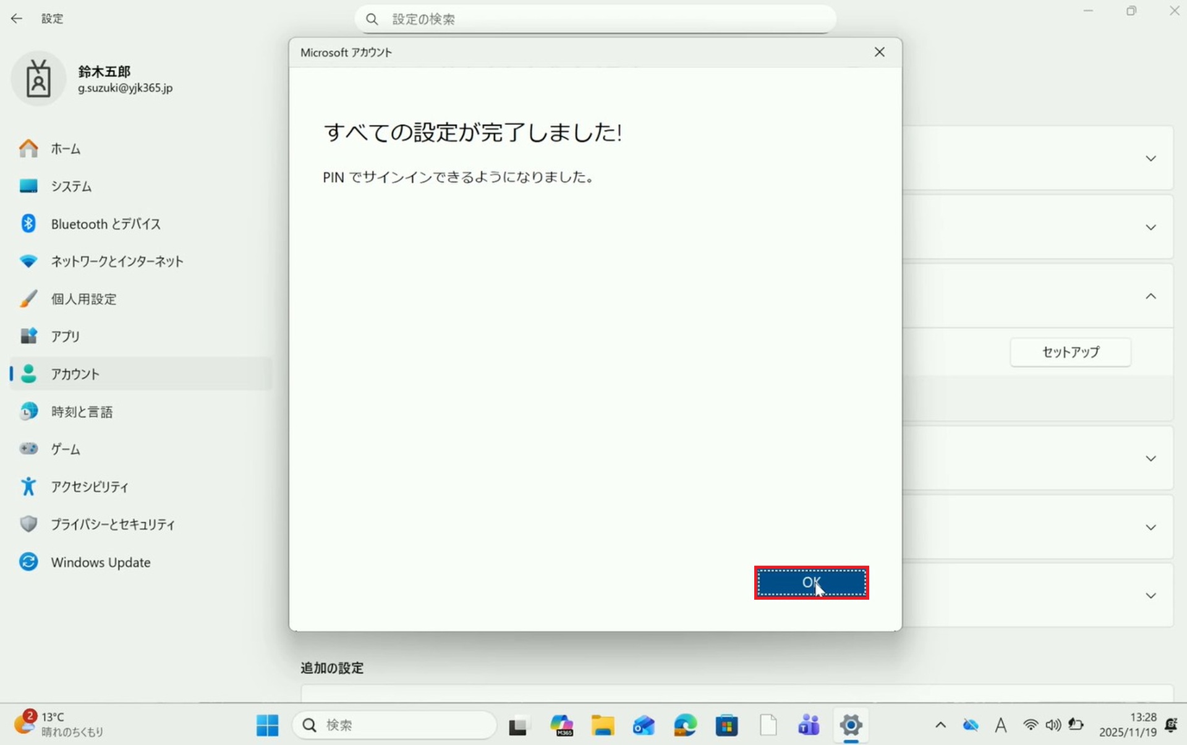Open アプリ settings
The height and width of the screenshot is (745, 1187).
(x=65, y=336)
